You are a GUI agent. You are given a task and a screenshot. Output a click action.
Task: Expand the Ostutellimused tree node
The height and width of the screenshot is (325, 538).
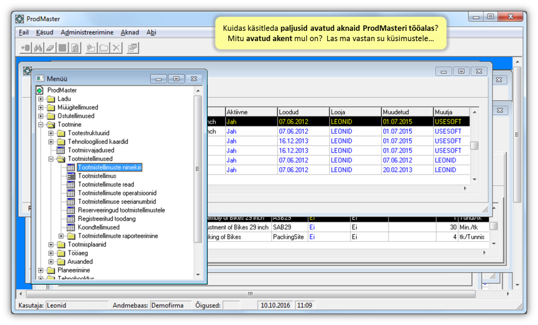(41, 116)
